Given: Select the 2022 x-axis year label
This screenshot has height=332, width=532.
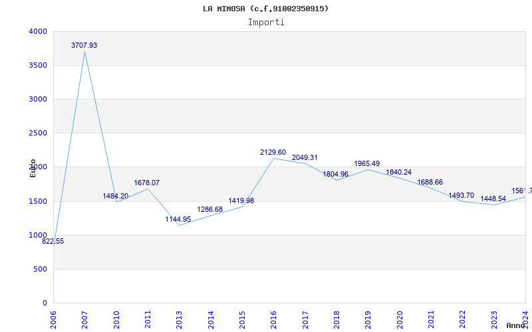Looking at the screenshot, I should (462, 320).
